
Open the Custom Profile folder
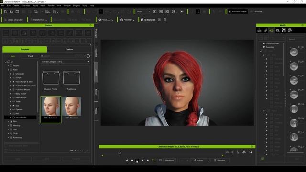[x=51, y=80]
